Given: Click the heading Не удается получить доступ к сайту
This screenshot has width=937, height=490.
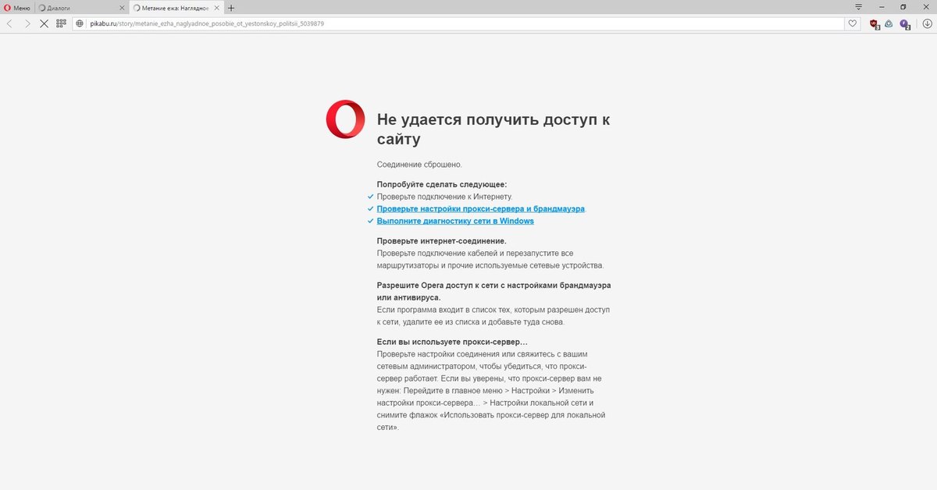Looking at the screenshot, I should (x=493, y=129).
